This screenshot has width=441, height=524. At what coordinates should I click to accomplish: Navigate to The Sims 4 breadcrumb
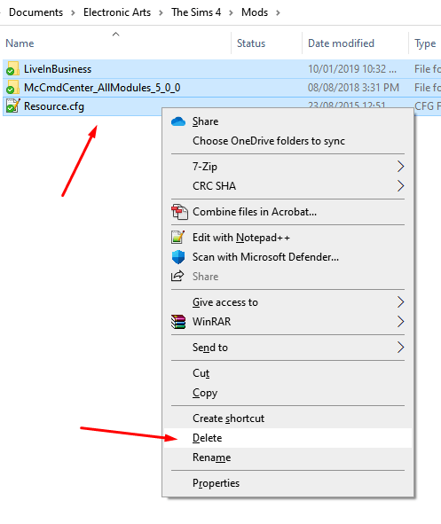point(196,12)
